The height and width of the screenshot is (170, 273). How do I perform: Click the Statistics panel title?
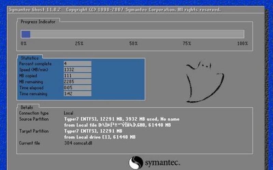tap(30, 58)
